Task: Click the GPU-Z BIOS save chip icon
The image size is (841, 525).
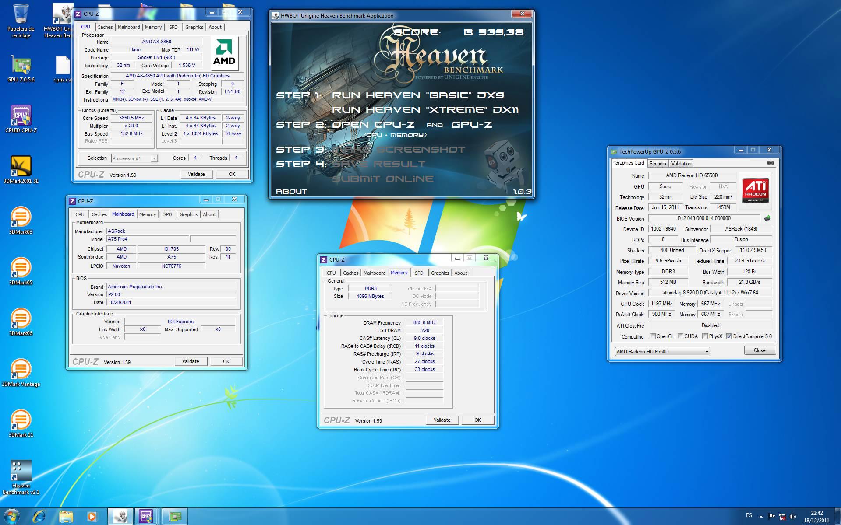Action: 767,218
